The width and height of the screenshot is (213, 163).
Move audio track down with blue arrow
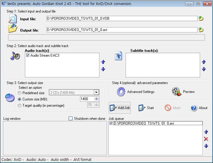point(103,69)
